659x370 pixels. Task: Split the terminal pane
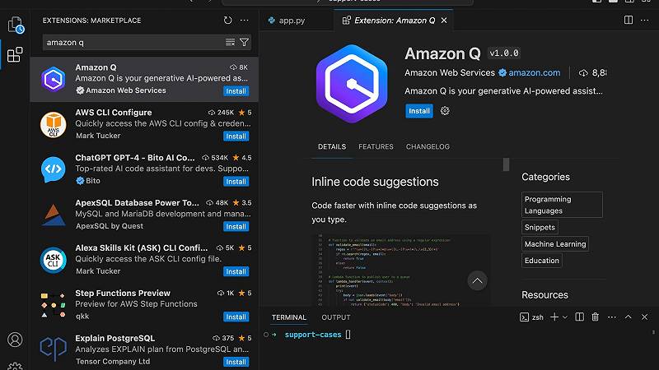click(x=579, y=317)
